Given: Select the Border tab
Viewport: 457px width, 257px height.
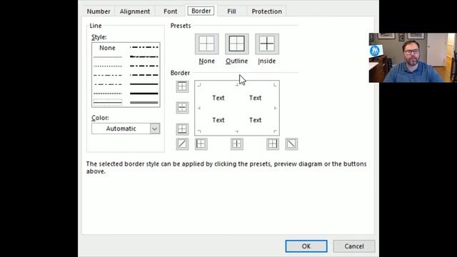Looking at the screenshot, I should (201, 11).
